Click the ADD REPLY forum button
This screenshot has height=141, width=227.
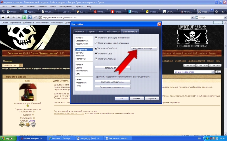pos(189,65)
